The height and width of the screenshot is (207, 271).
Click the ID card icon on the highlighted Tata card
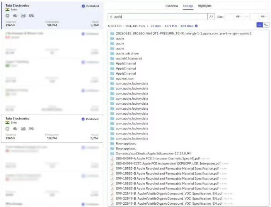tap(23, 16)
